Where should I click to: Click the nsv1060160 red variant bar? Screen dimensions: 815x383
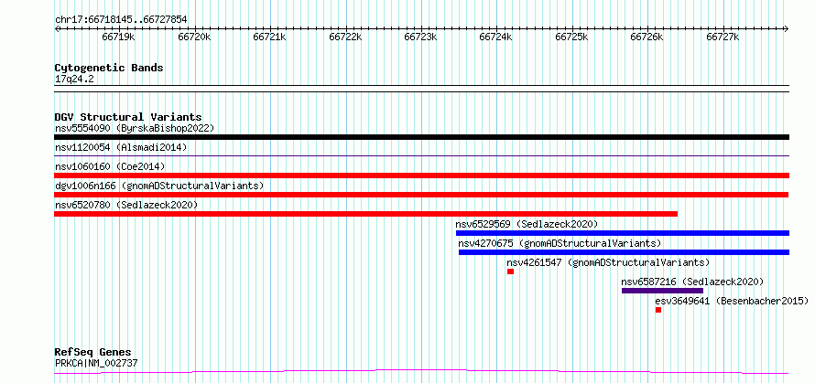(x=421, y=176)
